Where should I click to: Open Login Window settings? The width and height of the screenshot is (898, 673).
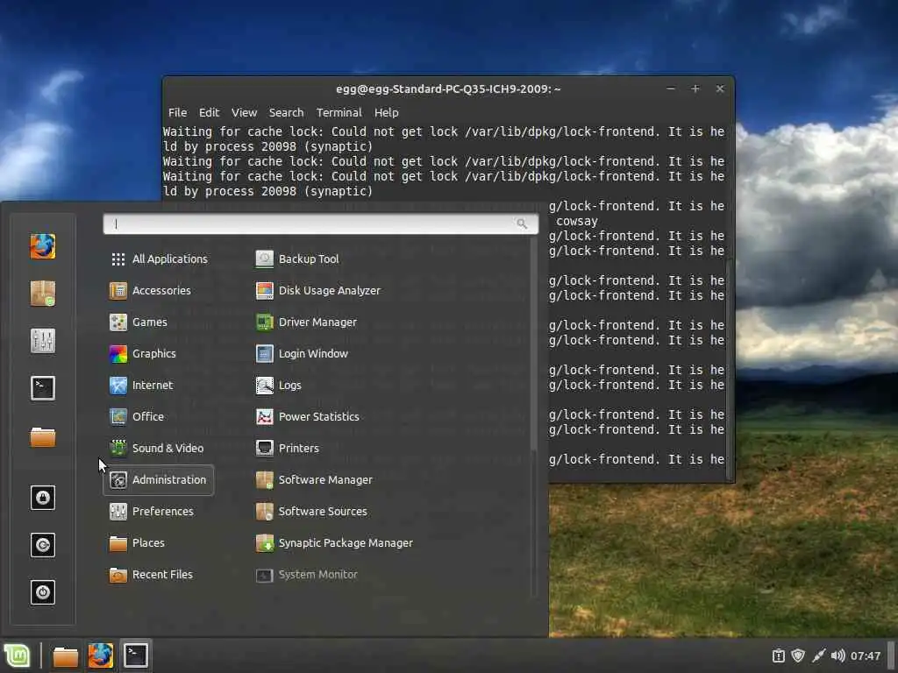[x=302, y=354]
